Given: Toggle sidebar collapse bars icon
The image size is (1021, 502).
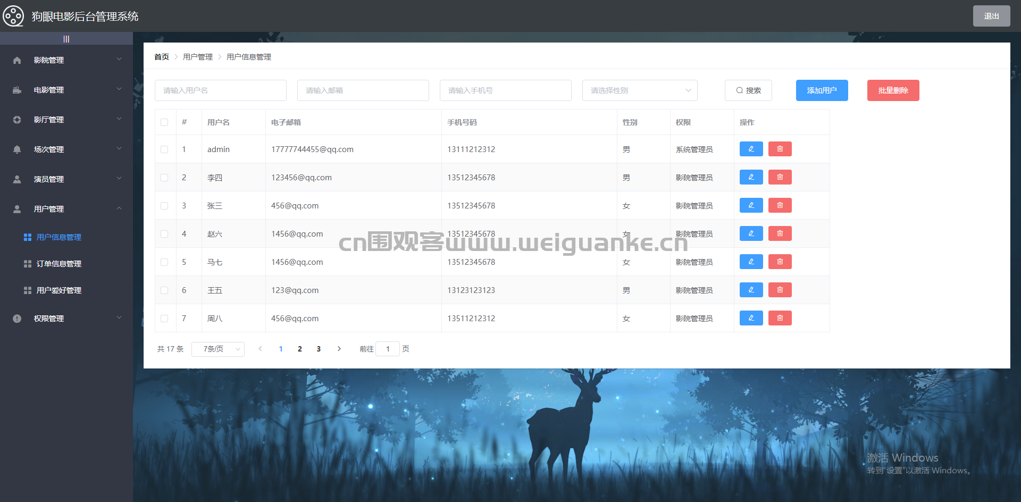Looking at the screenshot, I should click(66, 39).
